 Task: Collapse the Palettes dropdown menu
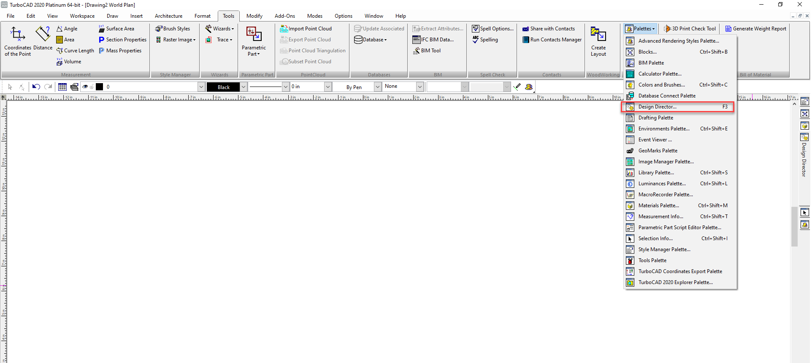641,29
